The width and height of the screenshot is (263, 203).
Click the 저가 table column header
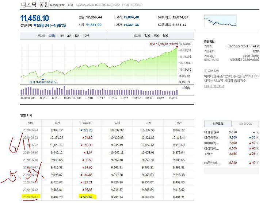[179, 123]
